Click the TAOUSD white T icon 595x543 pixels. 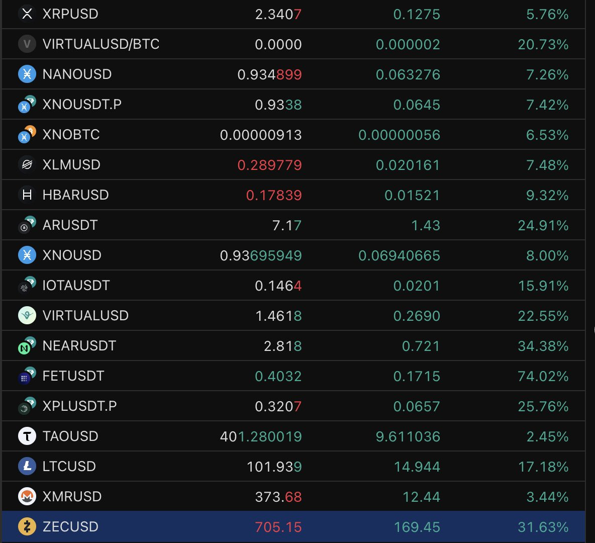tap(27, 436)
